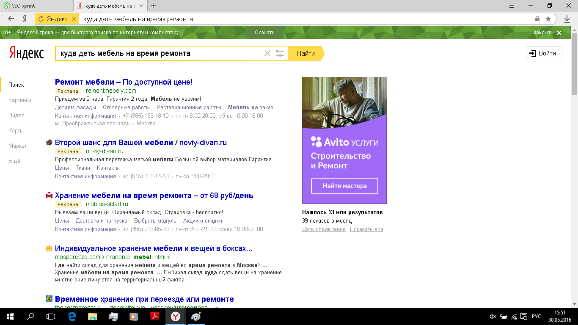Click the Реставрационные работы sitelink
The image size is (578, 325).
(x=189, y=107)
